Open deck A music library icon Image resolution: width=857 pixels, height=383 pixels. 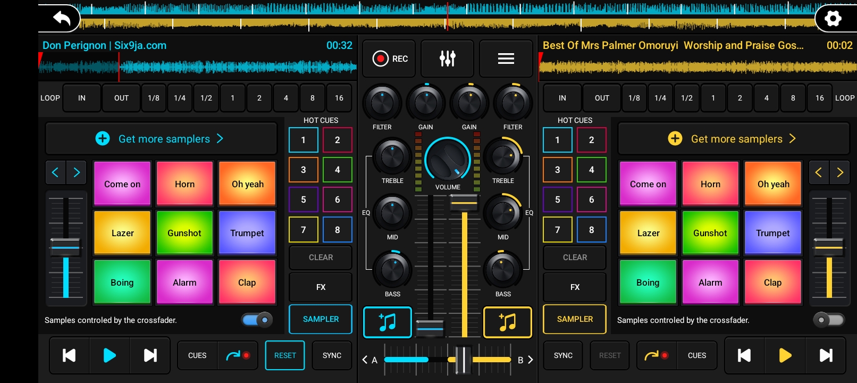pos(387,322)
